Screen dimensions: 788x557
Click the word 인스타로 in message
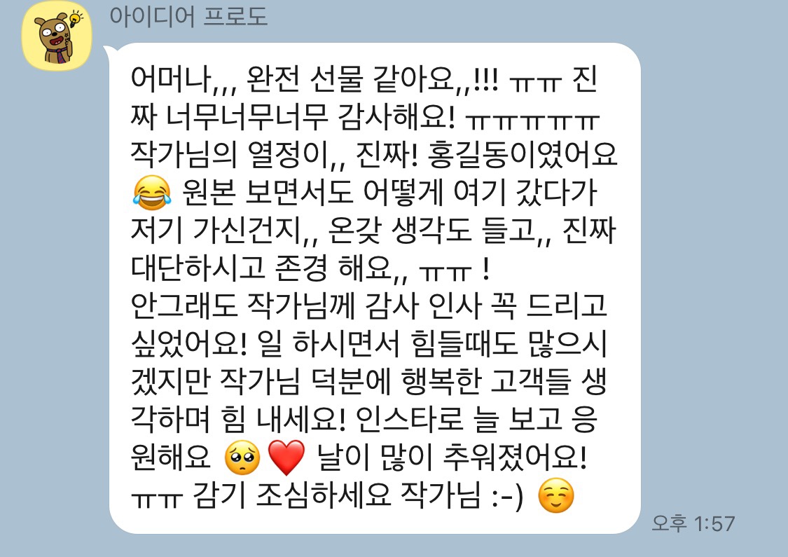(410, 419)
